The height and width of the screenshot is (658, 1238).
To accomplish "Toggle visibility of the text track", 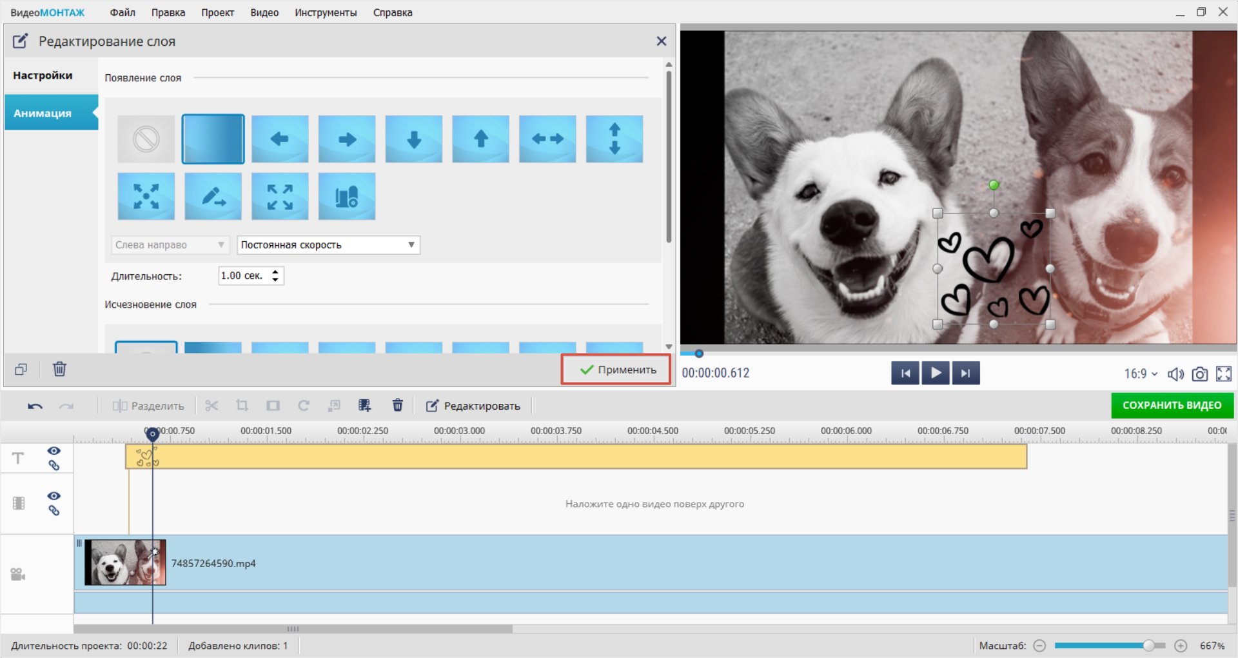I will (x=54, y=451).
